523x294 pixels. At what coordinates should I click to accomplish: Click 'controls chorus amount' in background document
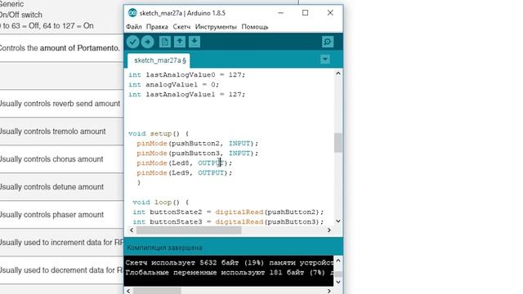click(64, 159)
